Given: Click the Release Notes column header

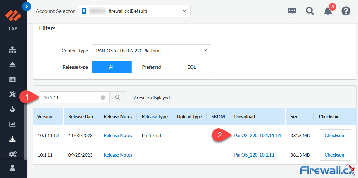Looking at the screenshot, I should (x=118, y=117).
